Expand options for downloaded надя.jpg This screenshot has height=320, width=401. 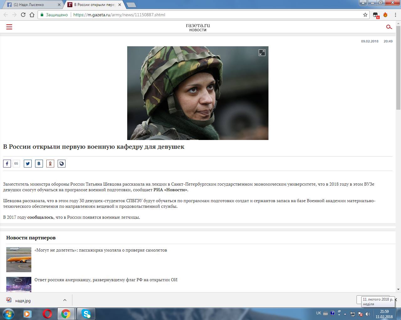[x=65, y=300]
